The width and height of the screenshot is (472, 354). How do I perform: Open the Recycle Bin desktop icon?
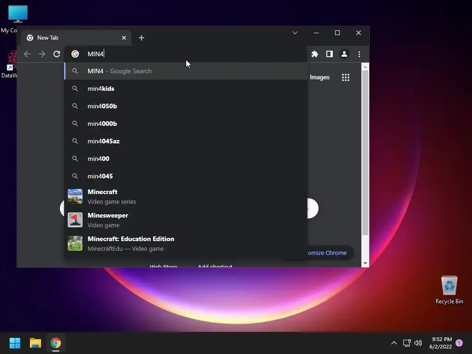click(449, 290)
